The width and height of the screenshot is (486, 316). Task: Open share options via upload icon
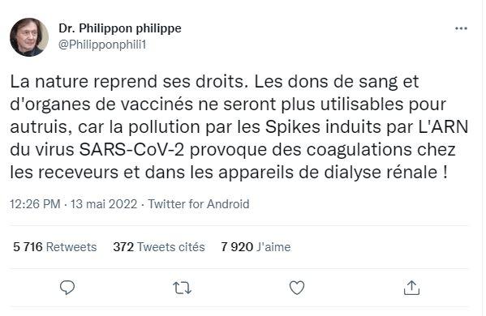click(411, 288)
